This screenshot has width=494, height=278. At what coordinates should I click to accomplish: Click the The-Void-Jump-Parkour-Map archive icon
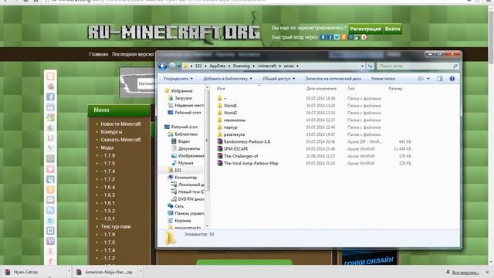220,163
